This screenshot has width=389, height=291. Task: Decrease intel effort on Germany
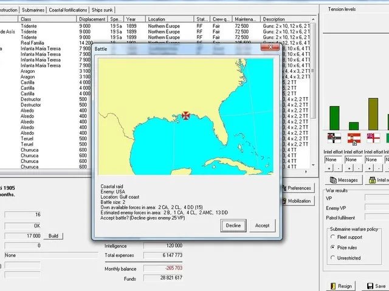pyautogui.click(x=339, y=169)
